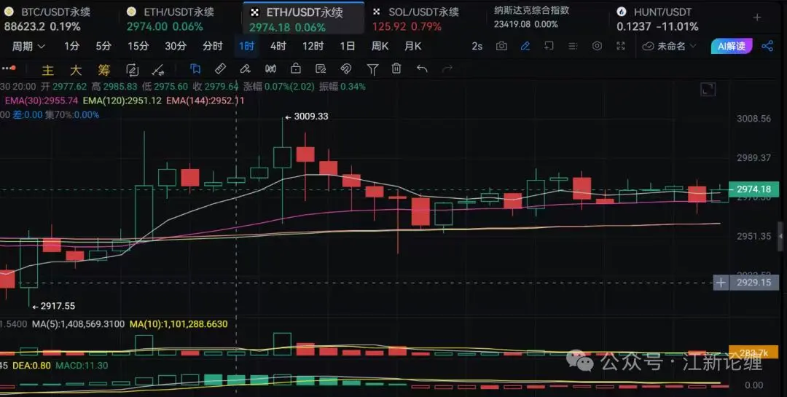Open the 周期 period dropdown
Screen dimensions: 787x397
28,46
